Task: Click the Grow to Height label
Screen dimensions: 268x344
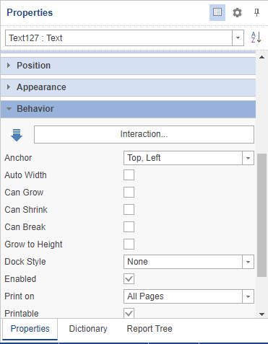Action: tap(33, 244)
